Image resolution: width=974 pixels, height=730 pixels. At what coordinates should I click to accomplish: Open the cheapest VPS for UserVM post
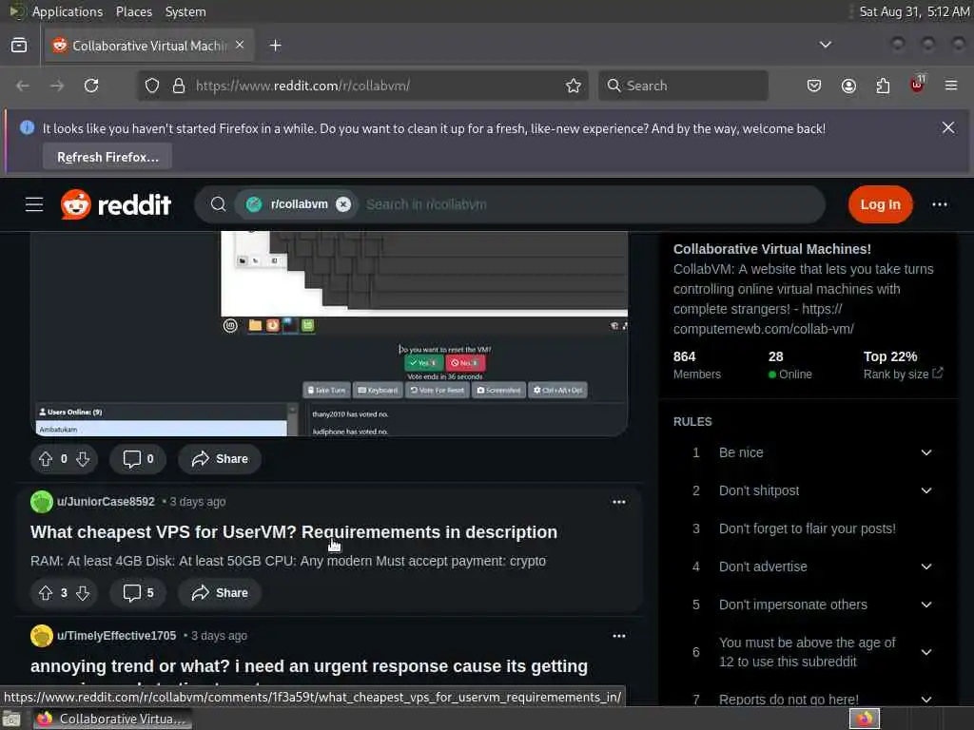pos(294,532)
